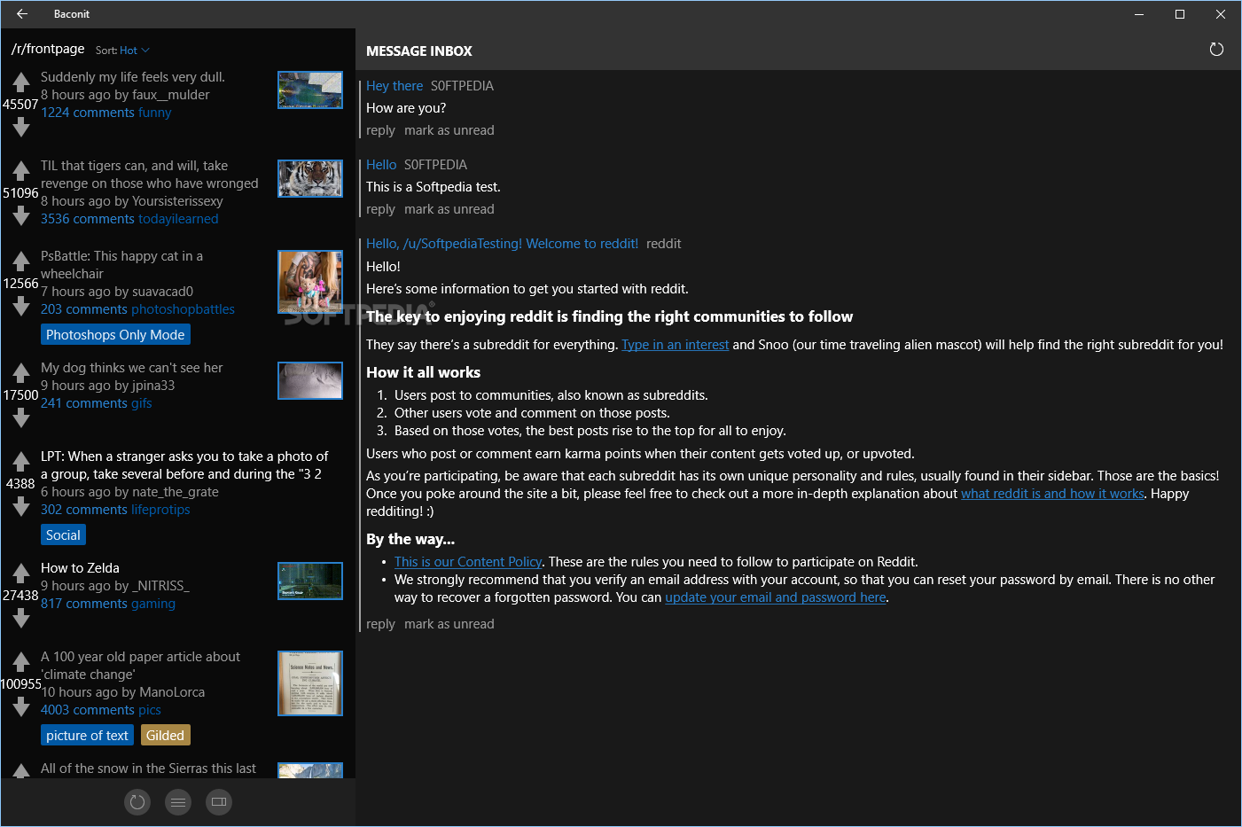Click the 'Social' flair tag
Viewport: 1242px width, 827px height.
tap(63, 535)
